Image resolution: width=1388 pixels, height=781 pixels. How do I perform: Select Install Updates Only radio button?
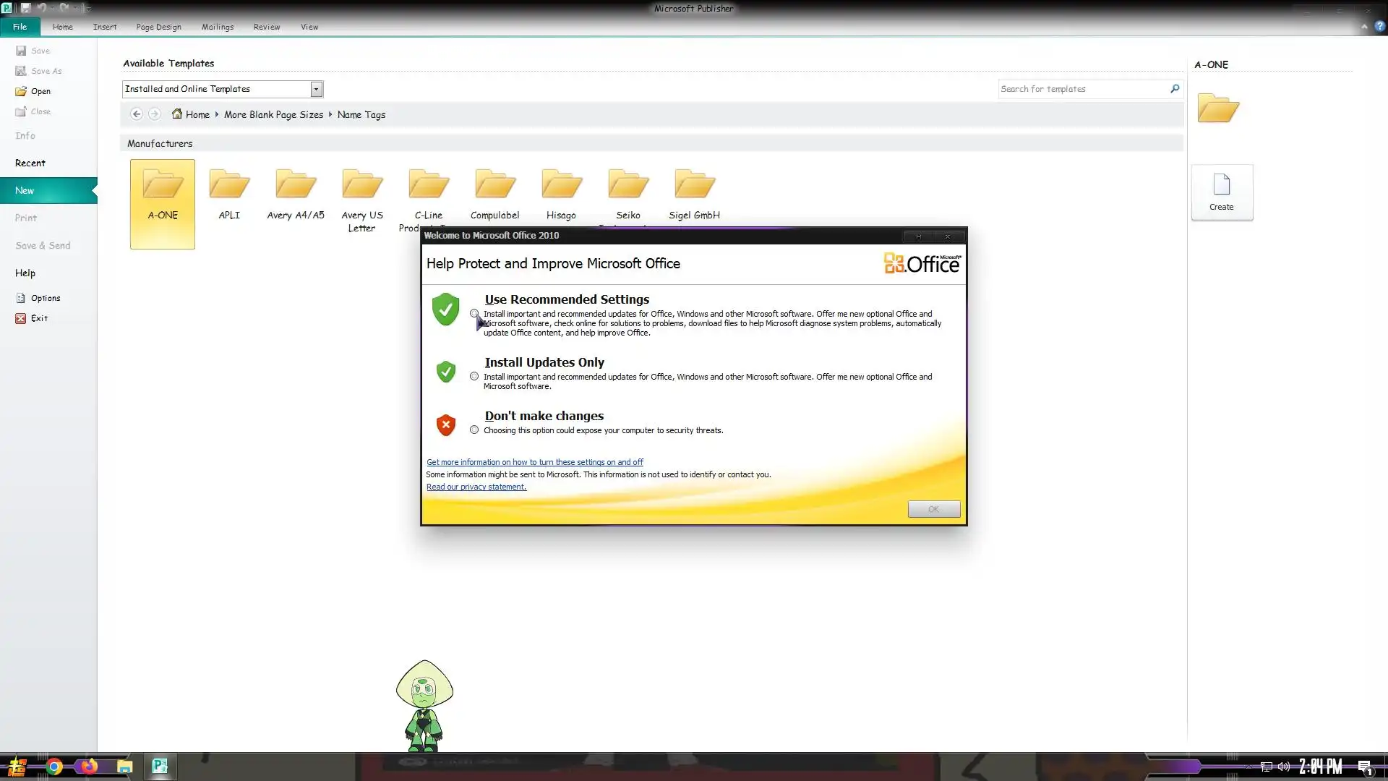(474, 377)
